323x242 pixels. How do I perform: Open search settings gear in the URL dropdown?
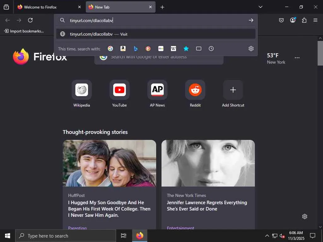(x=251, y=49)
